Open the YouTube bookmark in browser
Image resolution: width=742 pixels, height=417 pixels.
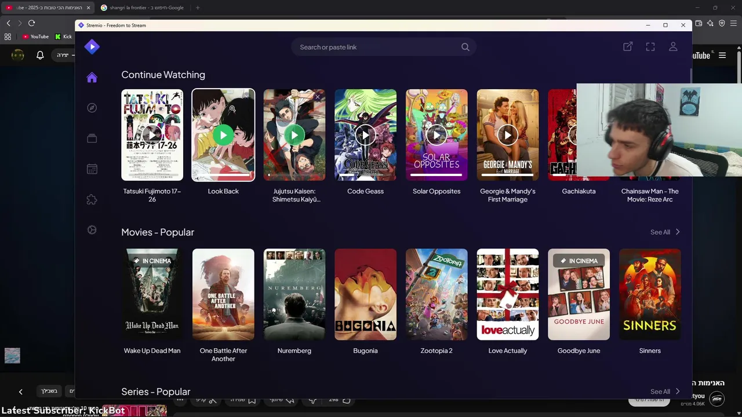(x=35, y=36)
